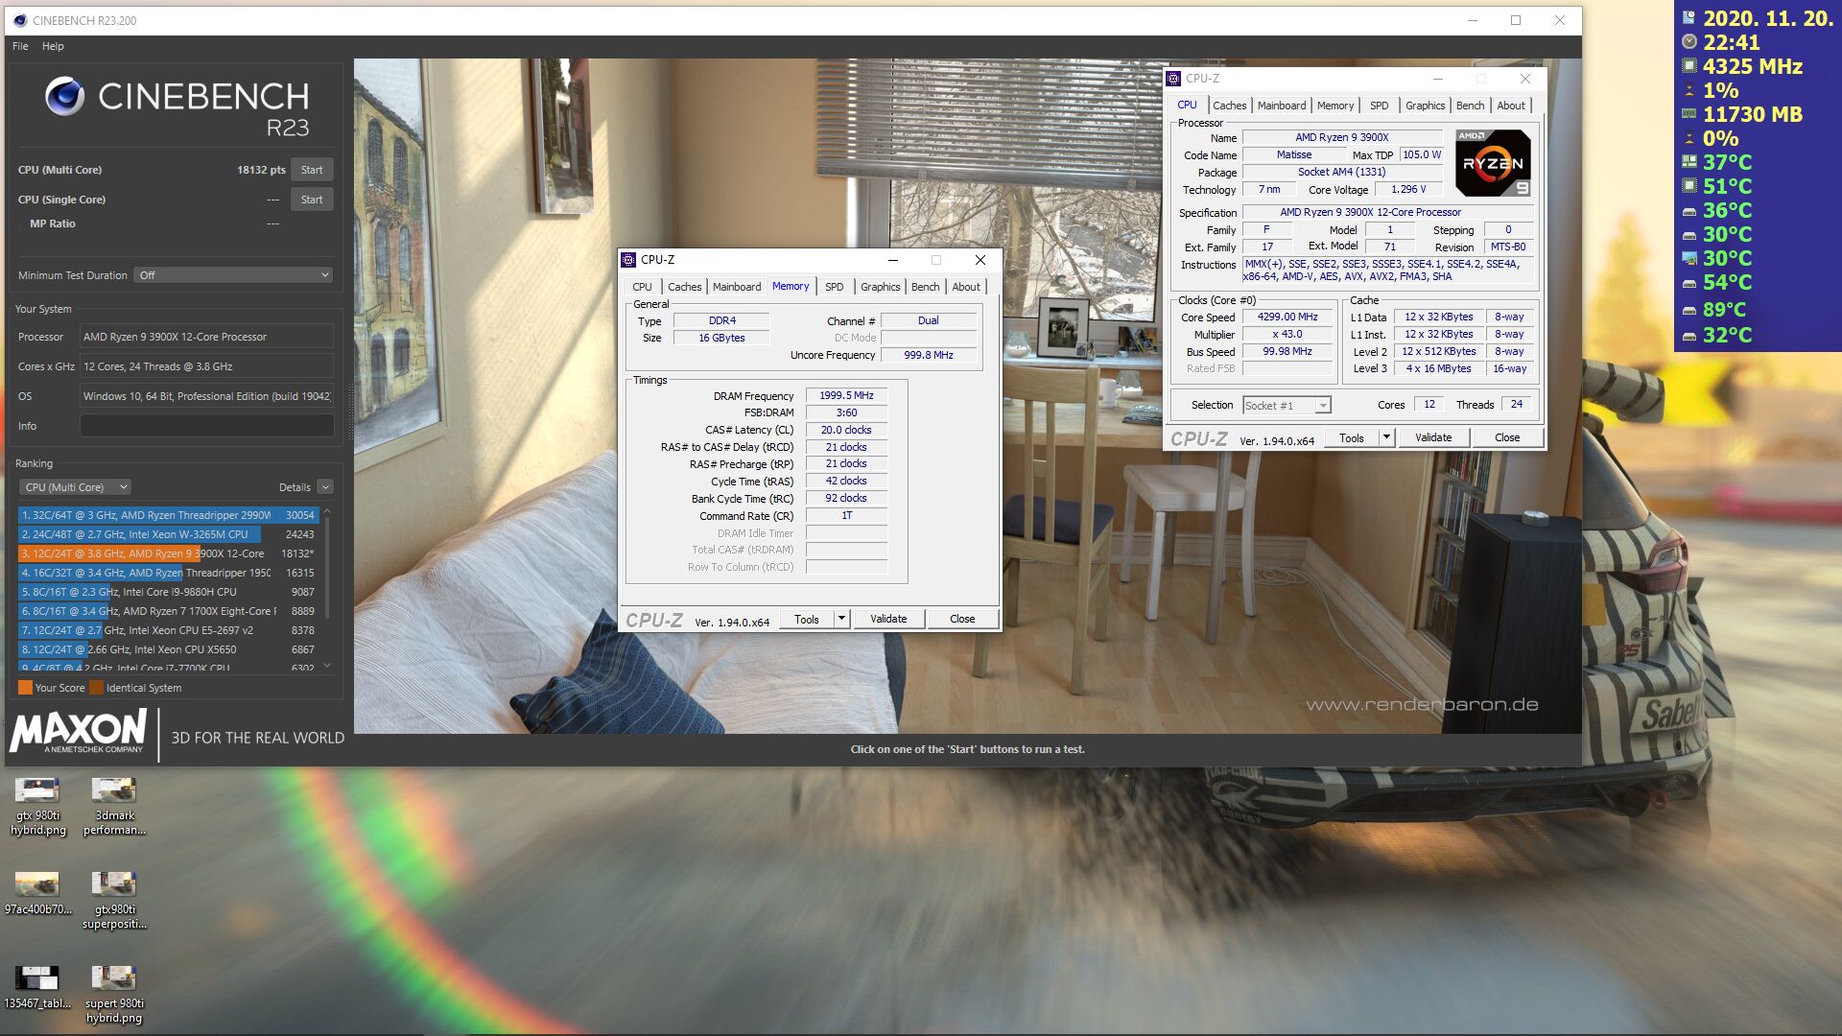The height and width of the screenshot is (1036, 1842).
Task: Click the Maxon logo in Cinebench
Action: tap(79, 733)
